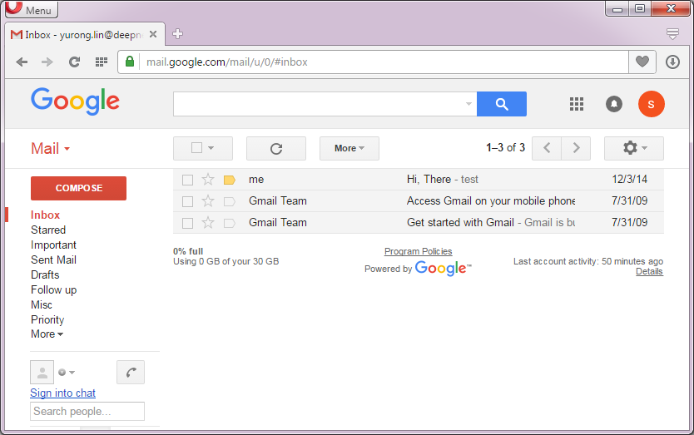Close the Inbox tab
Image resolution: width=694 pixels, height=435 pixels.
(153, 34)
